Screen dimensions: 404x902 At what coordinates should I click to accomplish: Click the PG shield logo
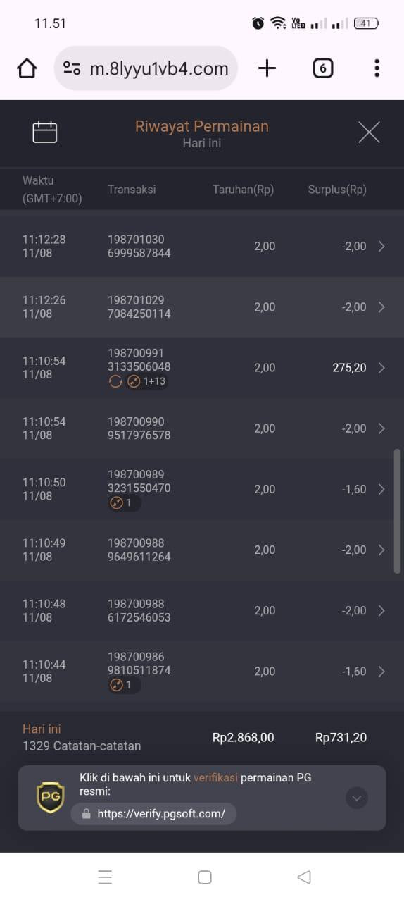(x=51, y=797)
